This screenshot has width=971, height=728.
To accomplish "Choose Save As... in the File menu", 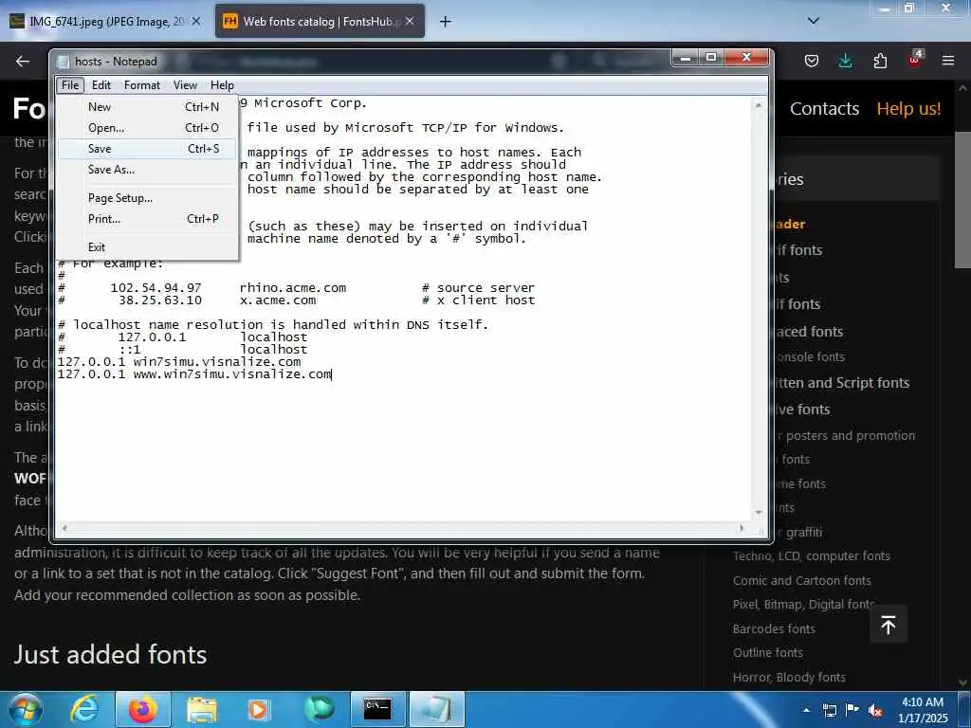I will [x=147, y=170].
